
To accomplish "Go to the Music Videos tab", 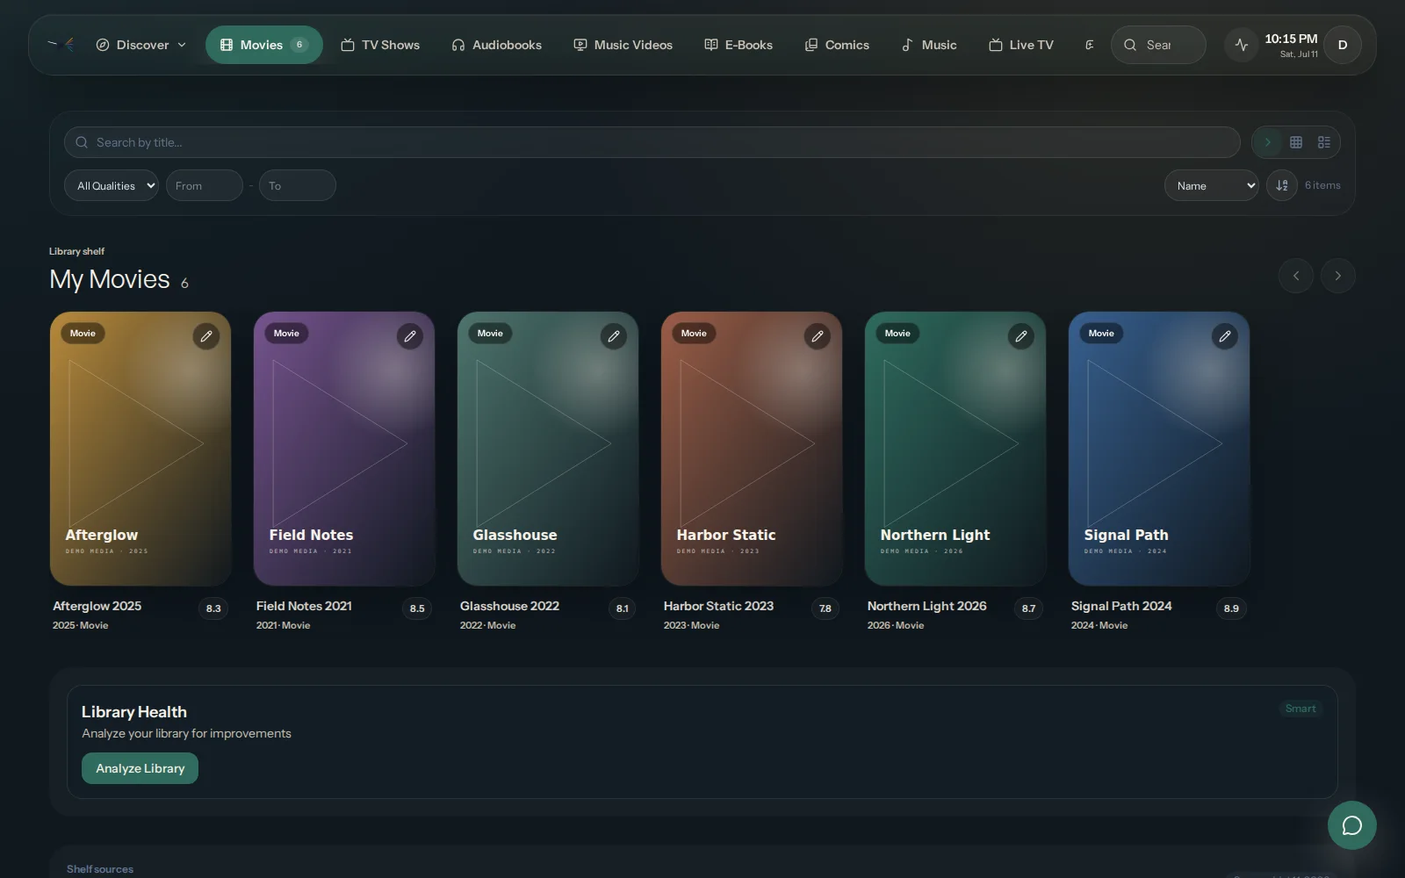I will tap(623, 45).
